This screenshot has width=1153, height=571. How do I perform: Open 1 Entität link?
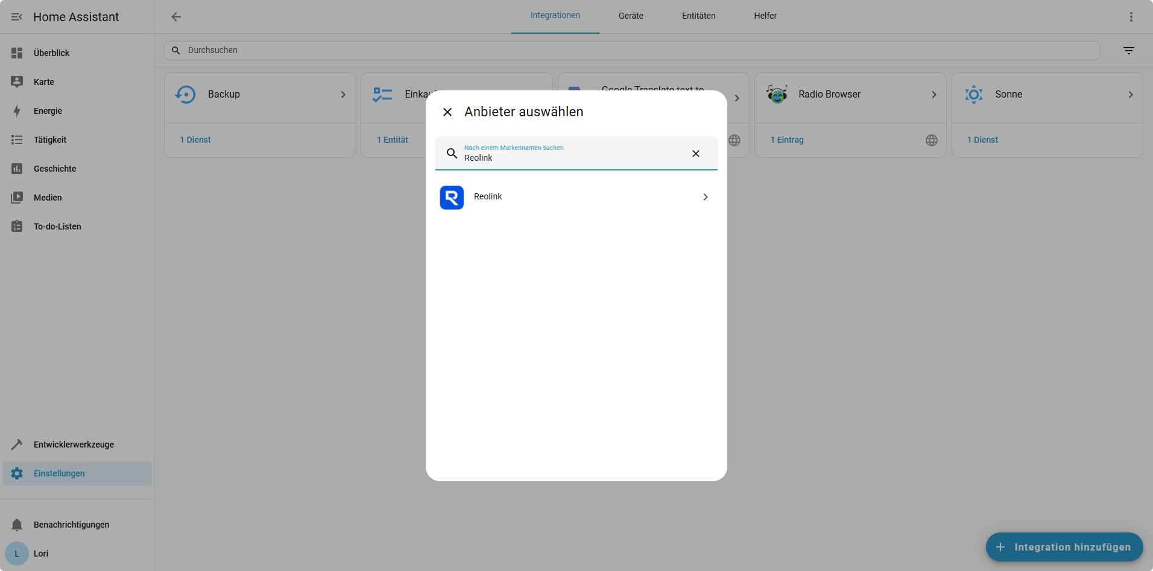[393, 140]
